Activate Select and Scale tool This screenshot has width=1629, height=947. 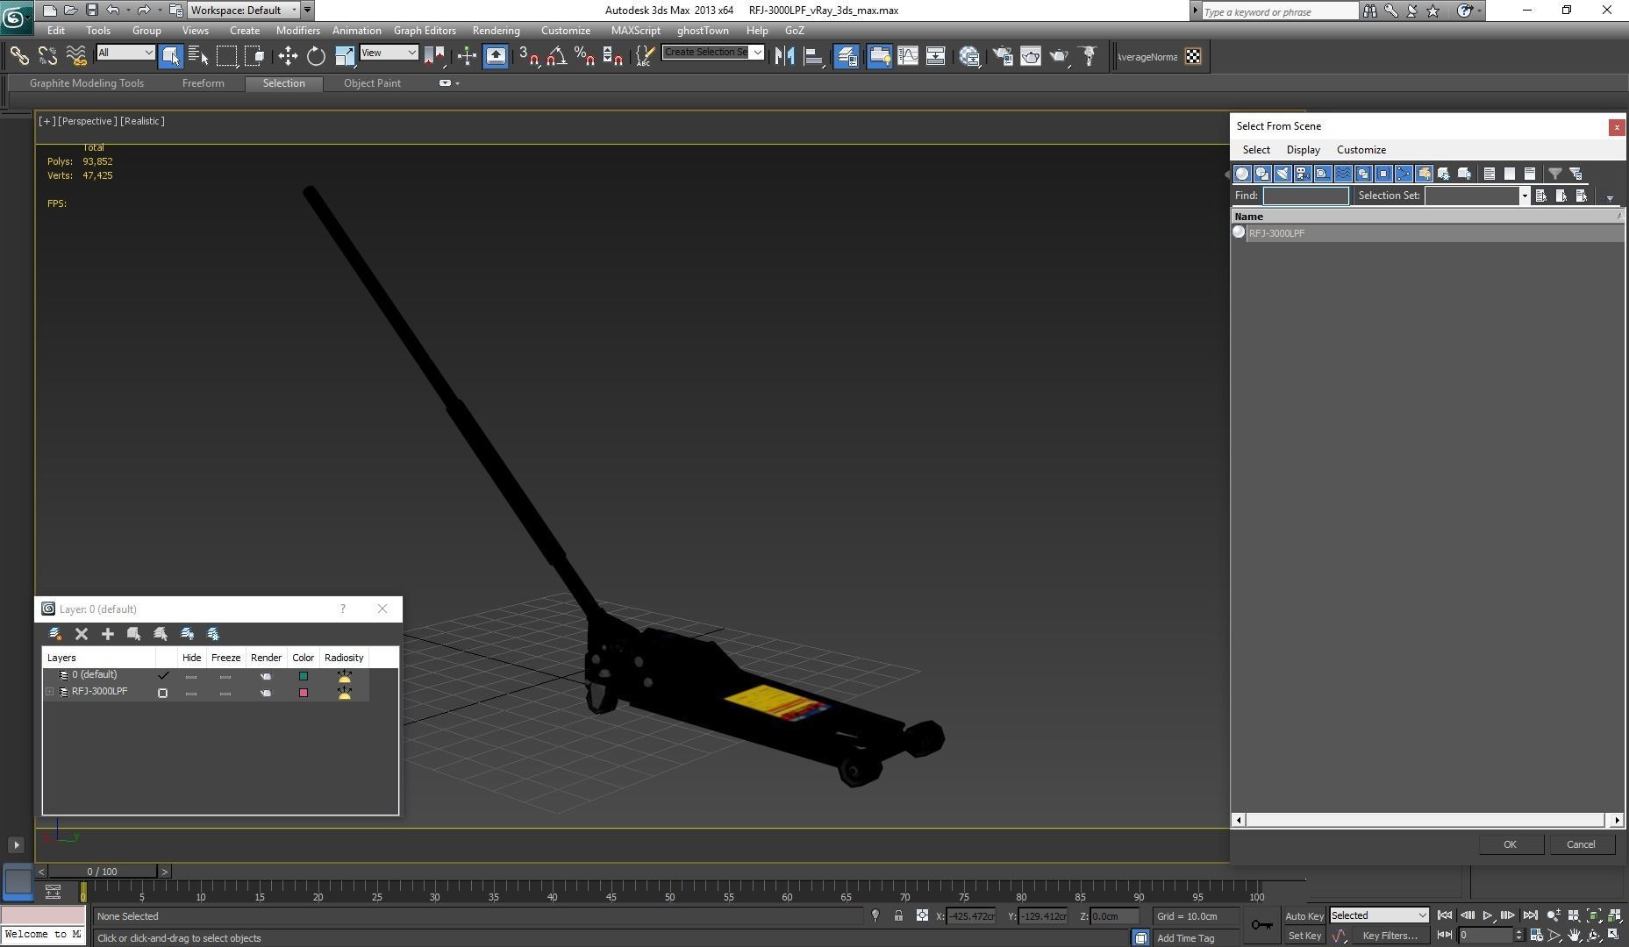[x=345, y=56]
